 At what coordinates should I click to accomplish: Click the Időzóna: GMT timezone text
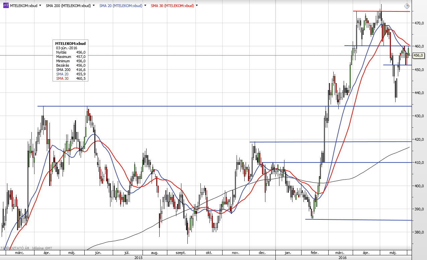42,248
